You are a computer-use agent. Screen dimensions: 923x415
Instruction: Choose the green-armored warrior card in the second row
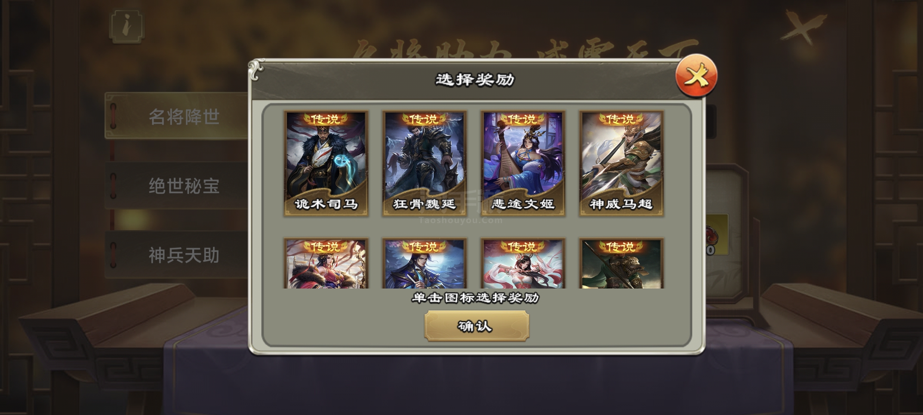pos(621,263)
